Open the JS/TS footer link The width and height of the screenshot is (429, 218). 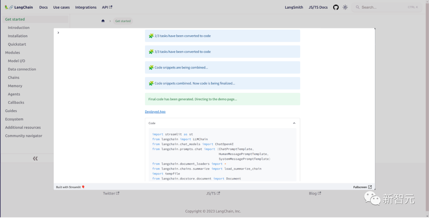213,193
